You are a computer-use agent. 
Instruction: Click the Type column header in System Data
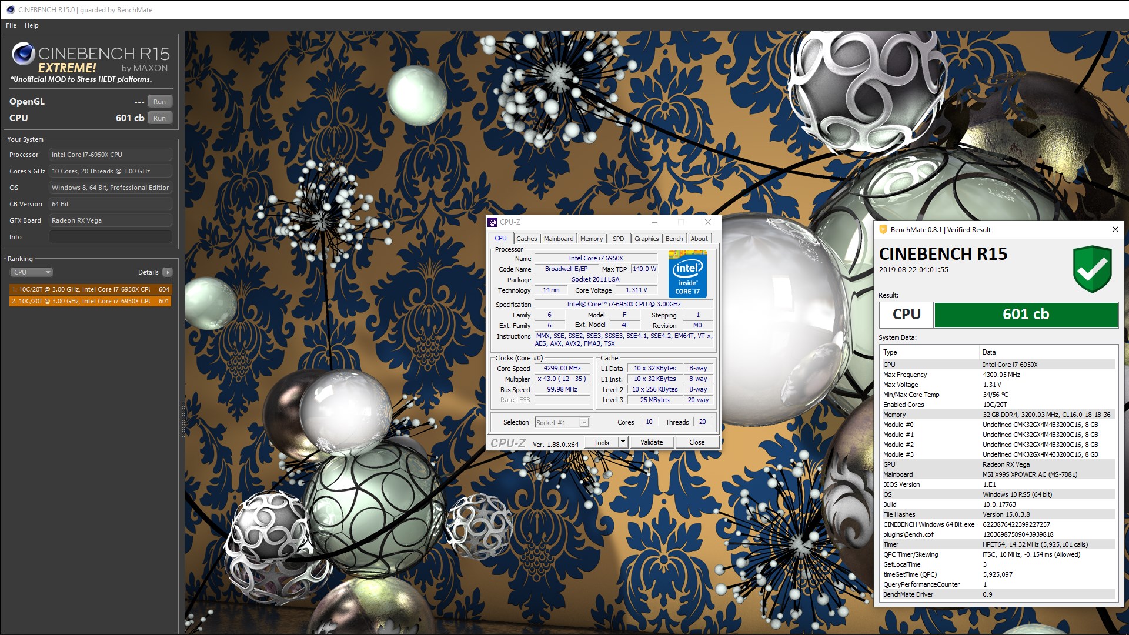[x=929, y=352]
